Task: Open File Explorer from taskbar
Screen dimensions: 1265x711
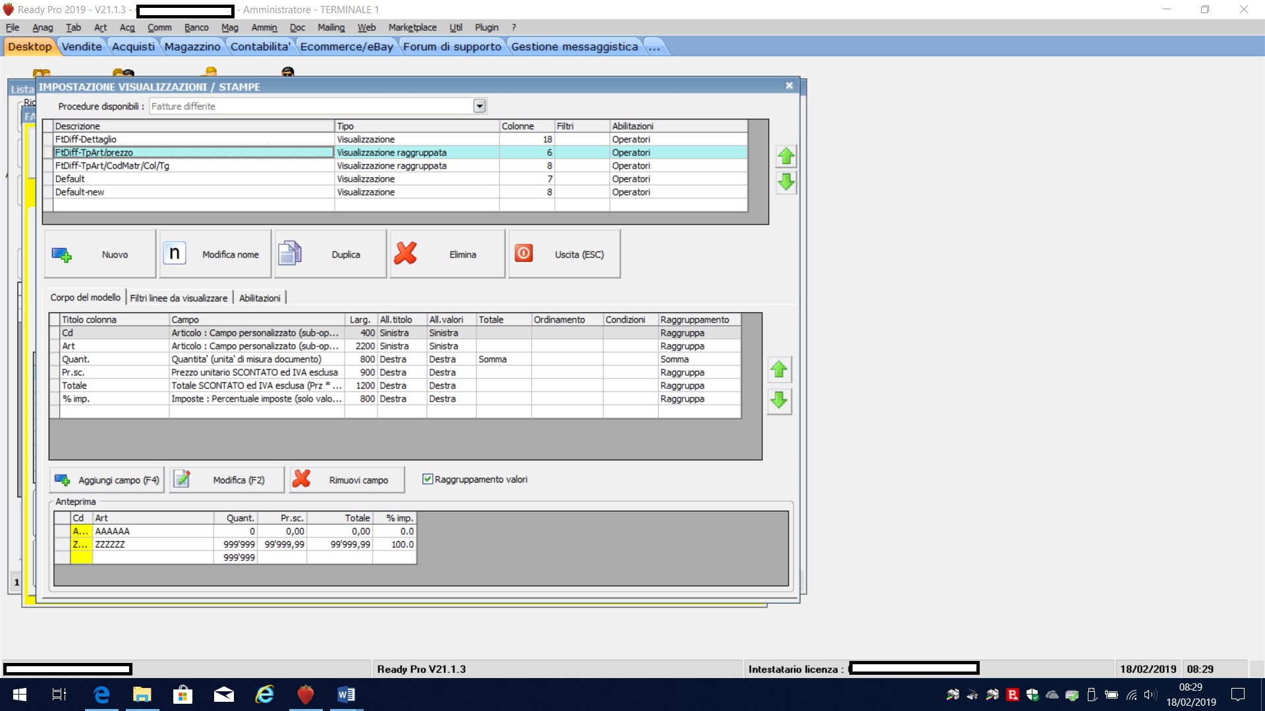Action: click(142, 695)
